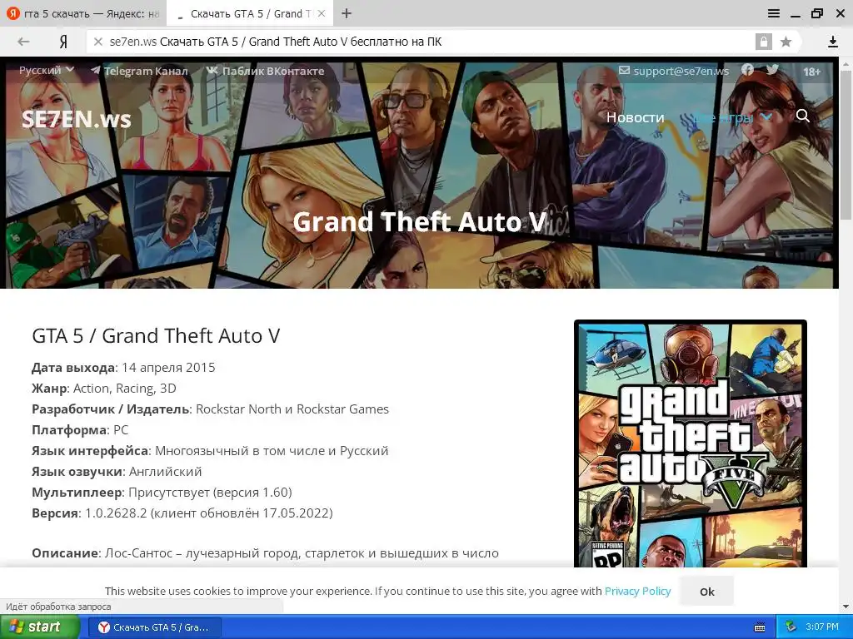
Task: Click support@se7en.ws email link
Action: (674, 71)
